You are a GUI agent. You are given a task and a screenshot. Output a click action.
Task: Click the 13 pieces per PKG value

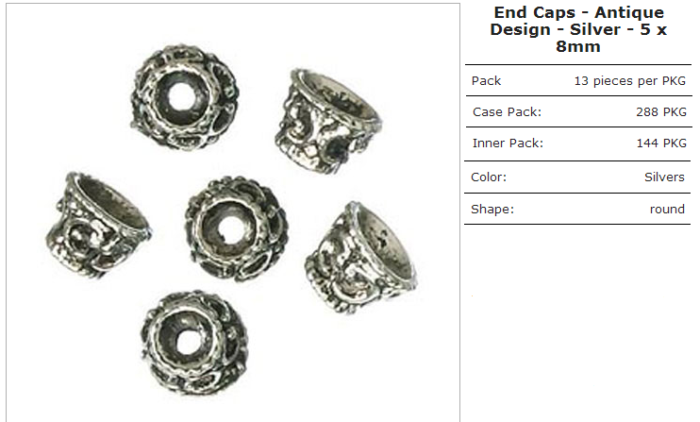click(629, 81)
